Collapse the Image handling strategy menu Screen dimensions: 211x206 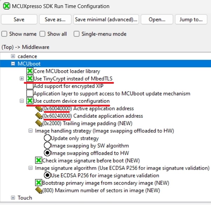point(30,131)
